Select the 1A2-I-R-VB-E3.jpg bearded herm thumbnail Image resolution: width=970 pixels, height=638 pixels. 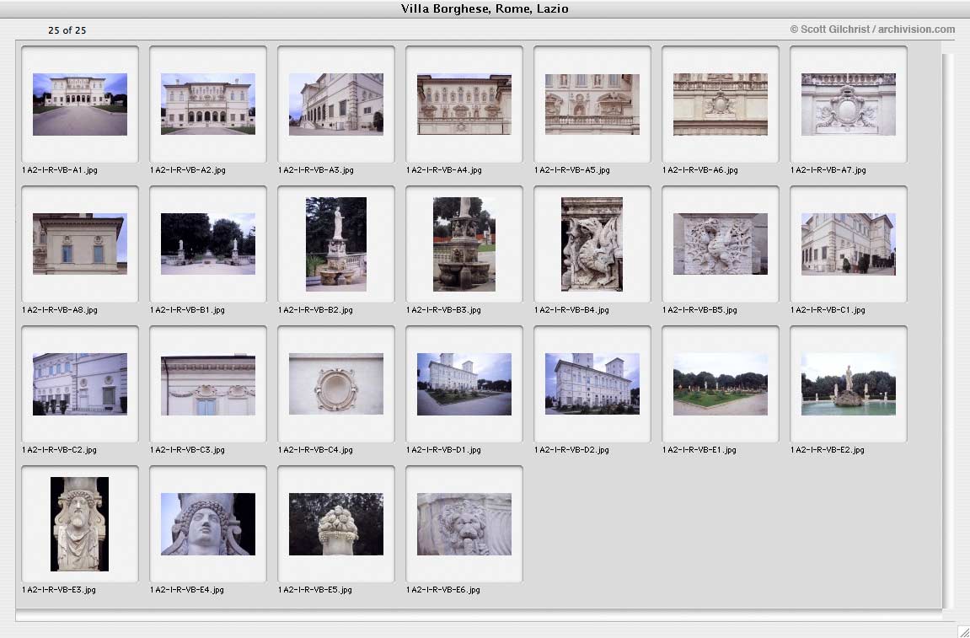[80, 523]
